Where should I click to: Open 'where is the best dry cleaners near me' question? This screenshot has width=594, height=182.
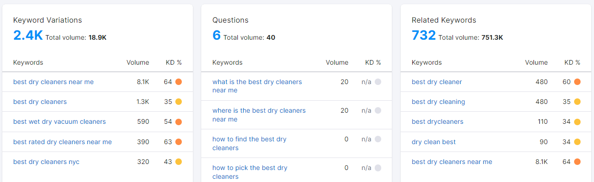click(259, 115)
